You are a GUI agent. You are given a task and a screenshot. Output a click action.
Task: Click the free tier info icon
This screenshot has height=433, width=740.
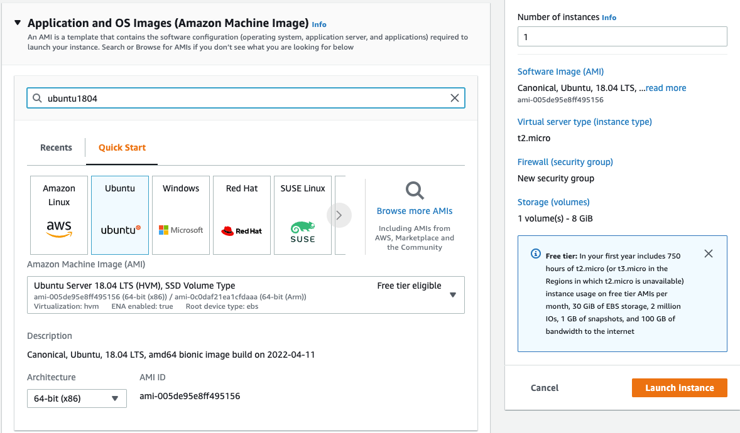pyautogui.click(x=535, y=254)
